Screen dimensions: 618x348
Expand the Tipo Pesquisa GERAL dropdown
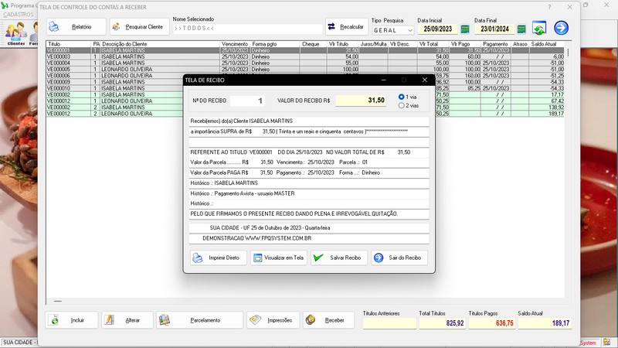click(409, 30)
